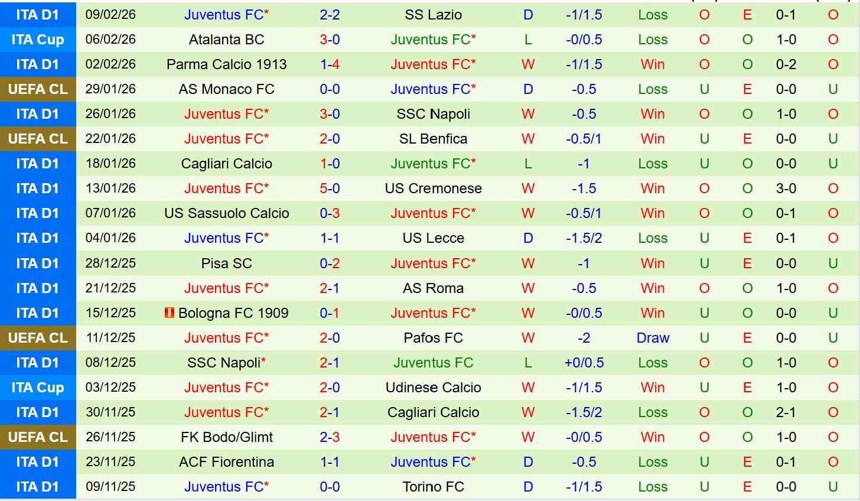Click the 5-0 score against US Cremonese
Screen dimensions: 860x501
click(330, 188)
